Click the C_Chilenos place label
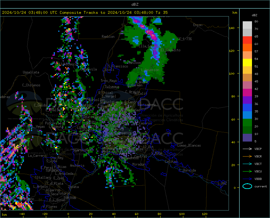270x218 pixels. (31, 85)
